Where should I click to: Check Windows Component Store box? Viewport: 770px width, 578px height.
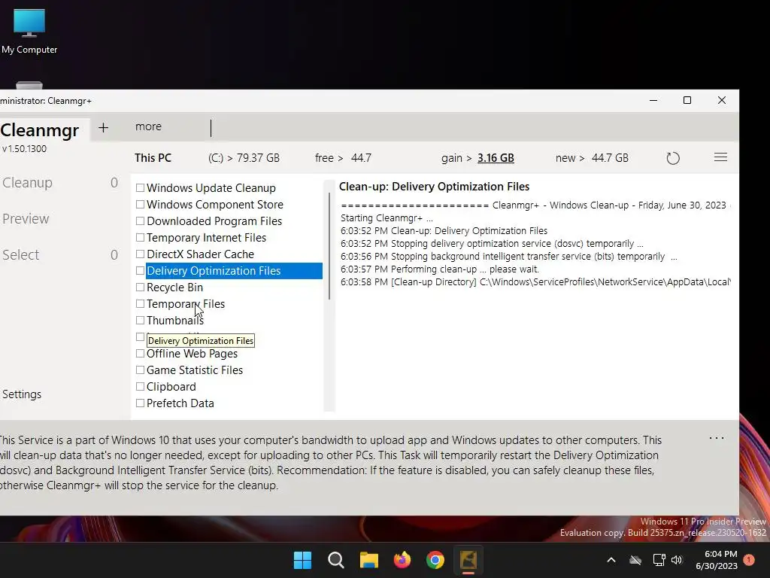(x=140, y=205)
